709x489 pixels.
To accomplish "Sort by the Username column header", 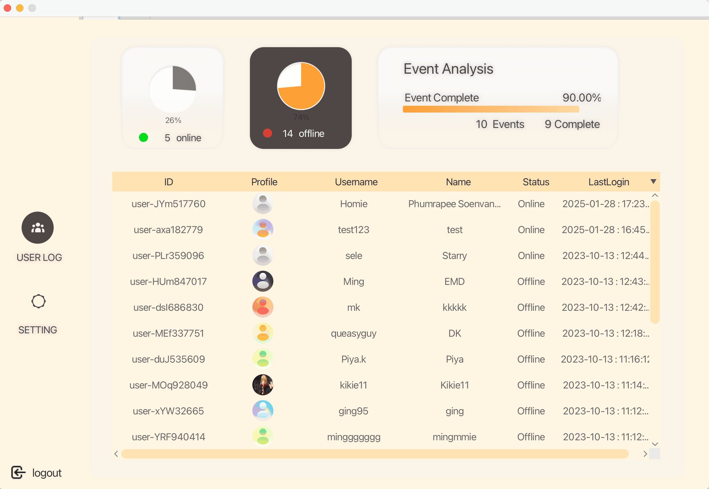I will pos(356,182).
